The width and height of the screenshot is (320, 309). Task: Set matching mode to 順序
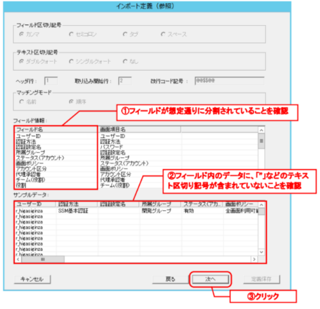pos(71,101)
